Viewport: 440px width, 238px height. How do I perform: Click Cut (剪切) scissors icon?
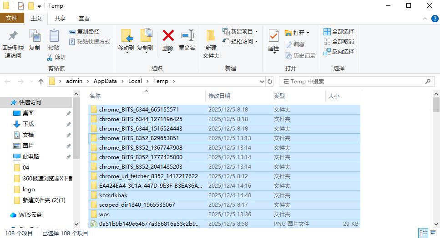[x=50, y=57]
